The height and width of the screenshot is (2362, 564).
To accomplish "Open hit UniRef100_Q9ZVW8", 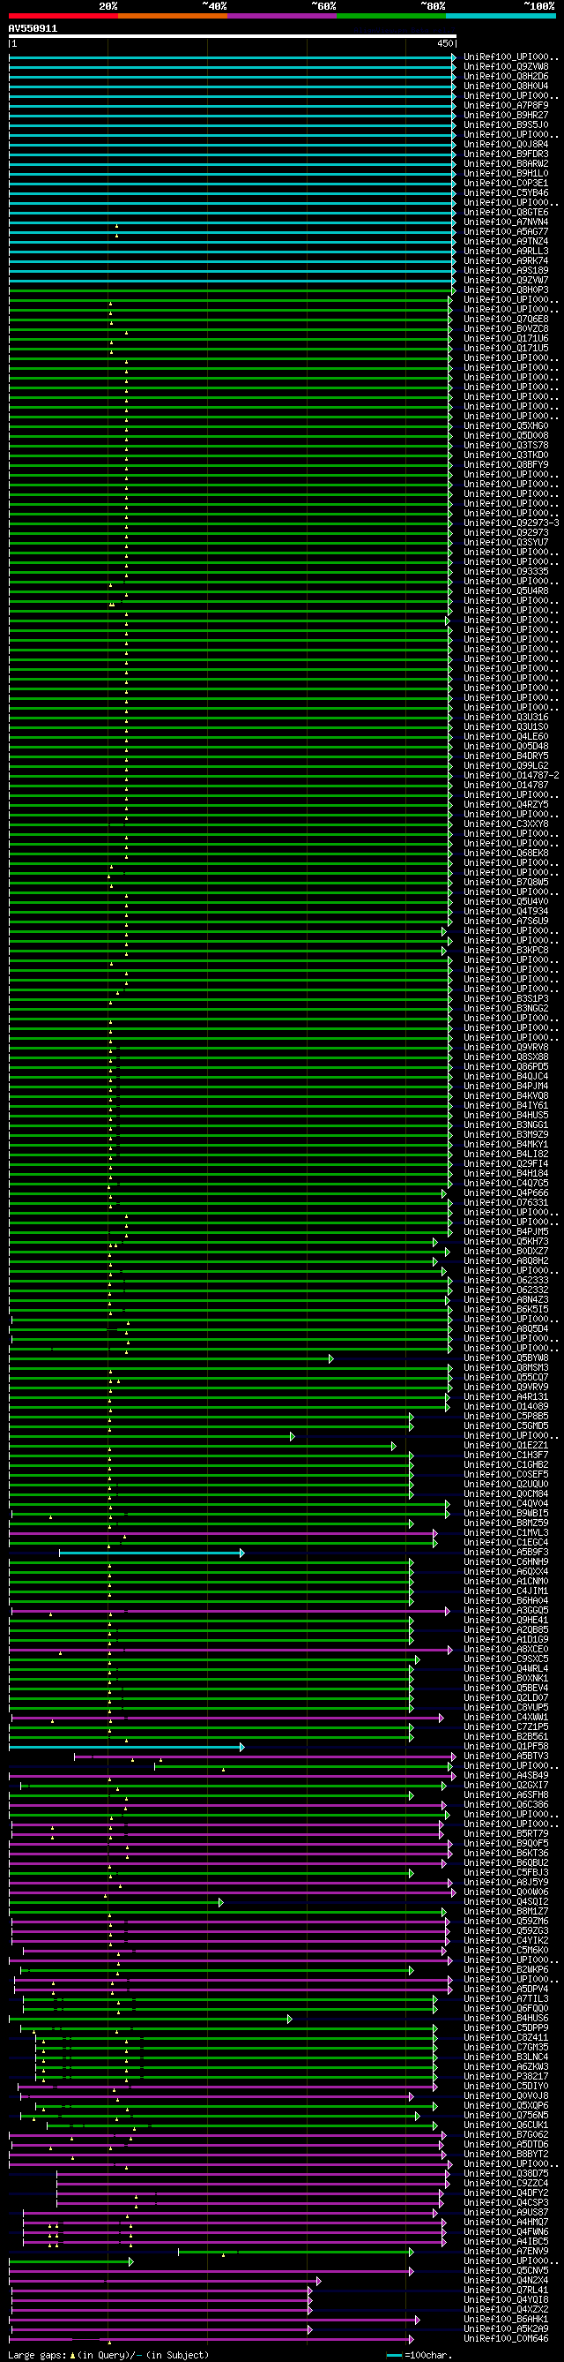I will [x=507, y=67].
